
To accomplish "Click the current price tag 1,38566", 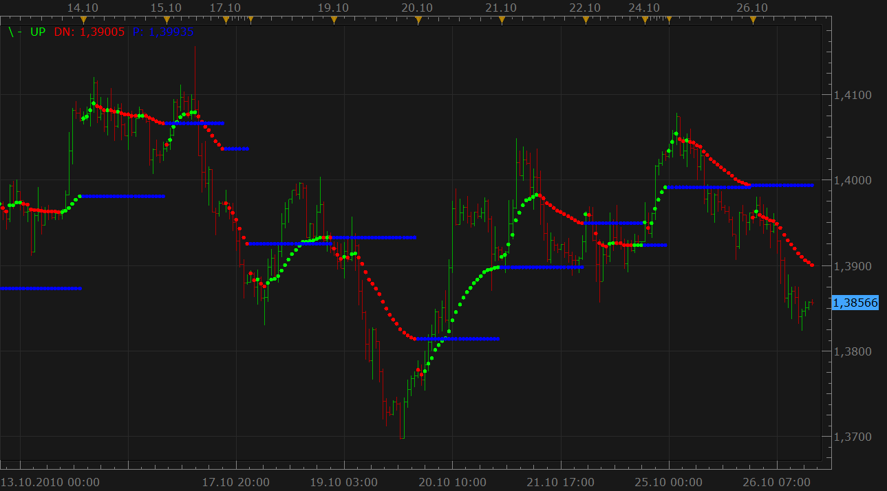I will [855, 303].
